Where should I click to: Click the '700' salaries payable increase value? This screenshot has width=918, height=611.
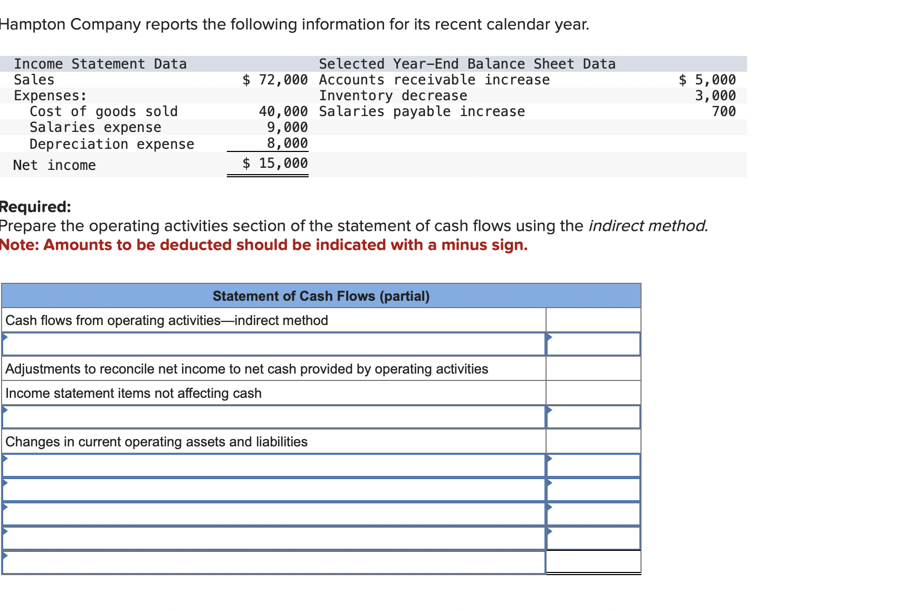click(724, 111)
